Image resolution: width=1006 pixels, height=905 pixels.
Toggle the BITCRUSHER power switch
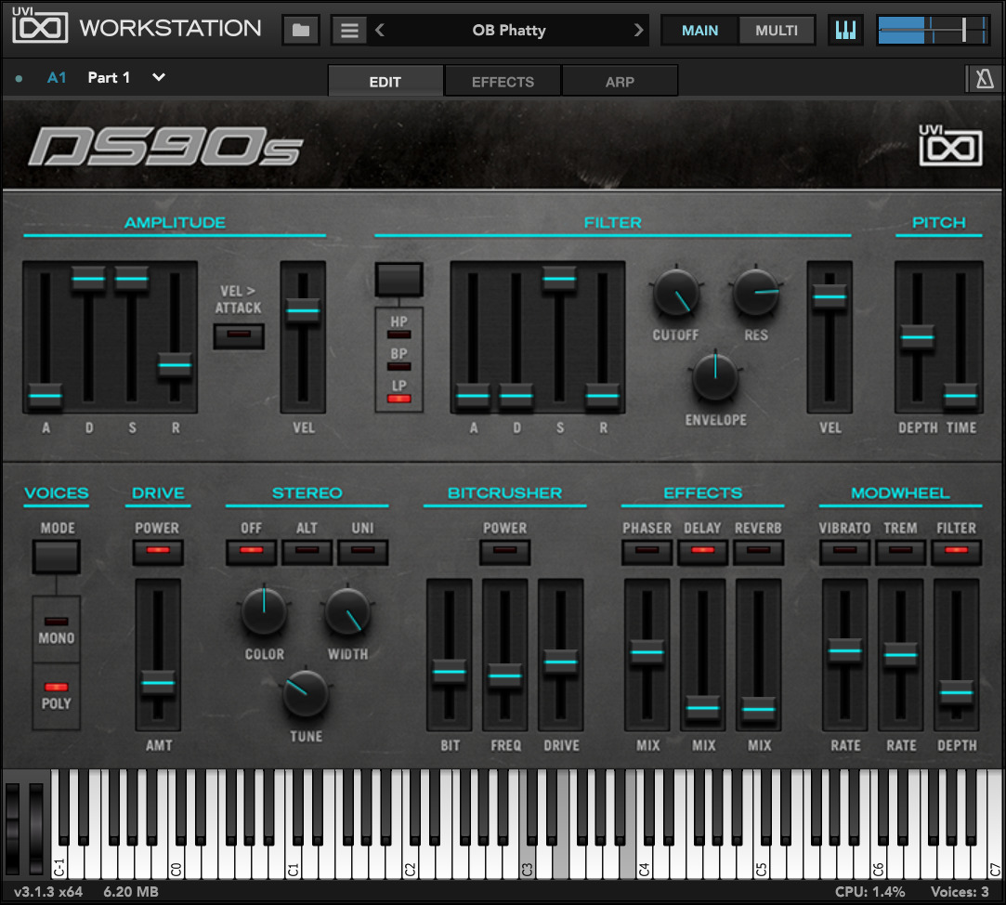pyautogui.click(x=505, y=552)
